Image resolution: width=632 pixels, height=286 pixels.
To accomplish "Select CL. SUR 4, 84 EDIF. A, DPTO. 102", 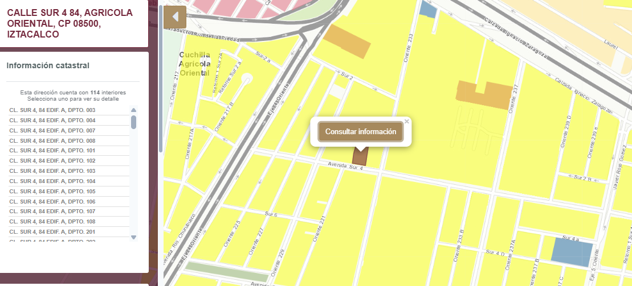I will 68,161.
